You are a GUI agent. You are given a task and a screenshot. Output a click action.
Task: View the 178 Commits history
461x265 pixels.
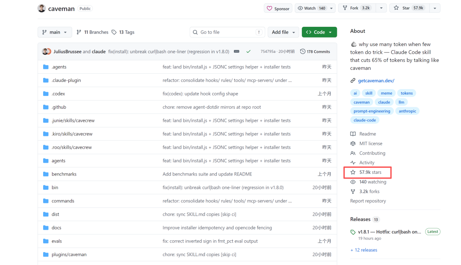pos(315,52)
